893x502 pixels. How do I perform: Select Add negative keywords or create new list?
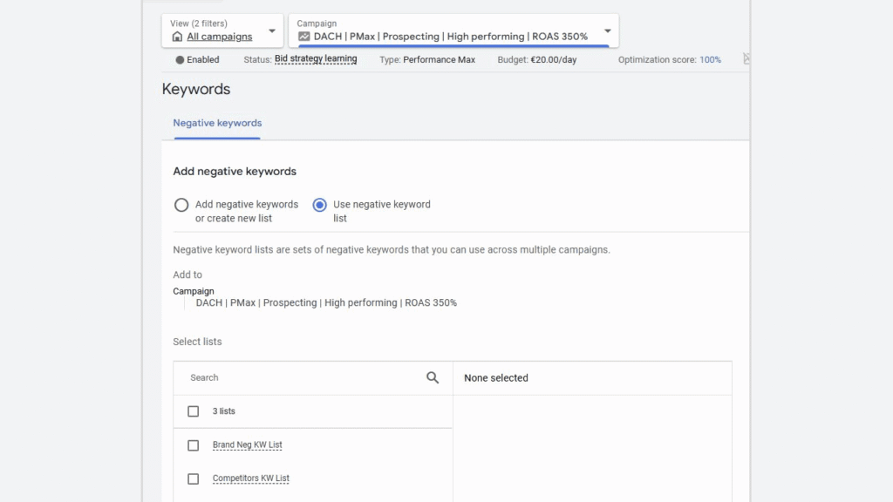[181, 205]
